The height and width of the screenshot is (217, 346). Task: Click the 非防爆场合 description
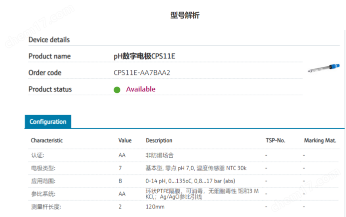click(160, 155)
